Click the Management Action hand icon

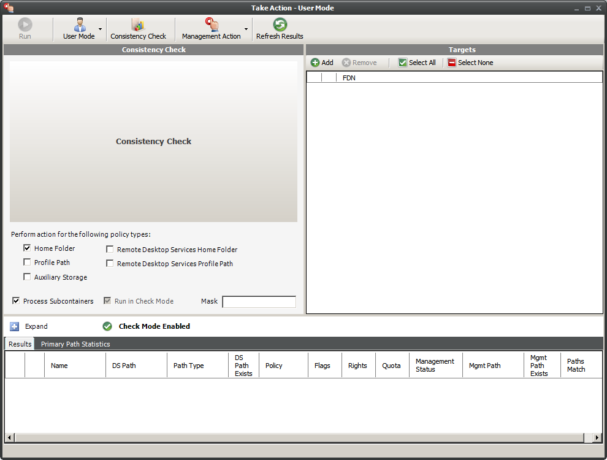212,25
